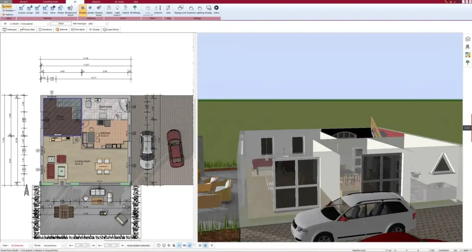Click the north arrow symbol in plan
This screenshot has width=472, height=252.
coord(27,190)
